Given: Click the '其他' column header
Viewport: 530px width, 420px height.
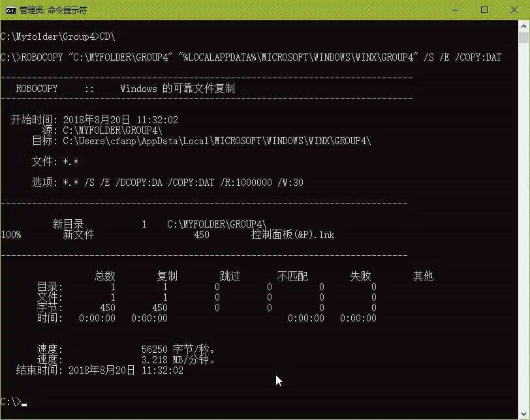Looking at the screenshot, I should tap(423, 276).
